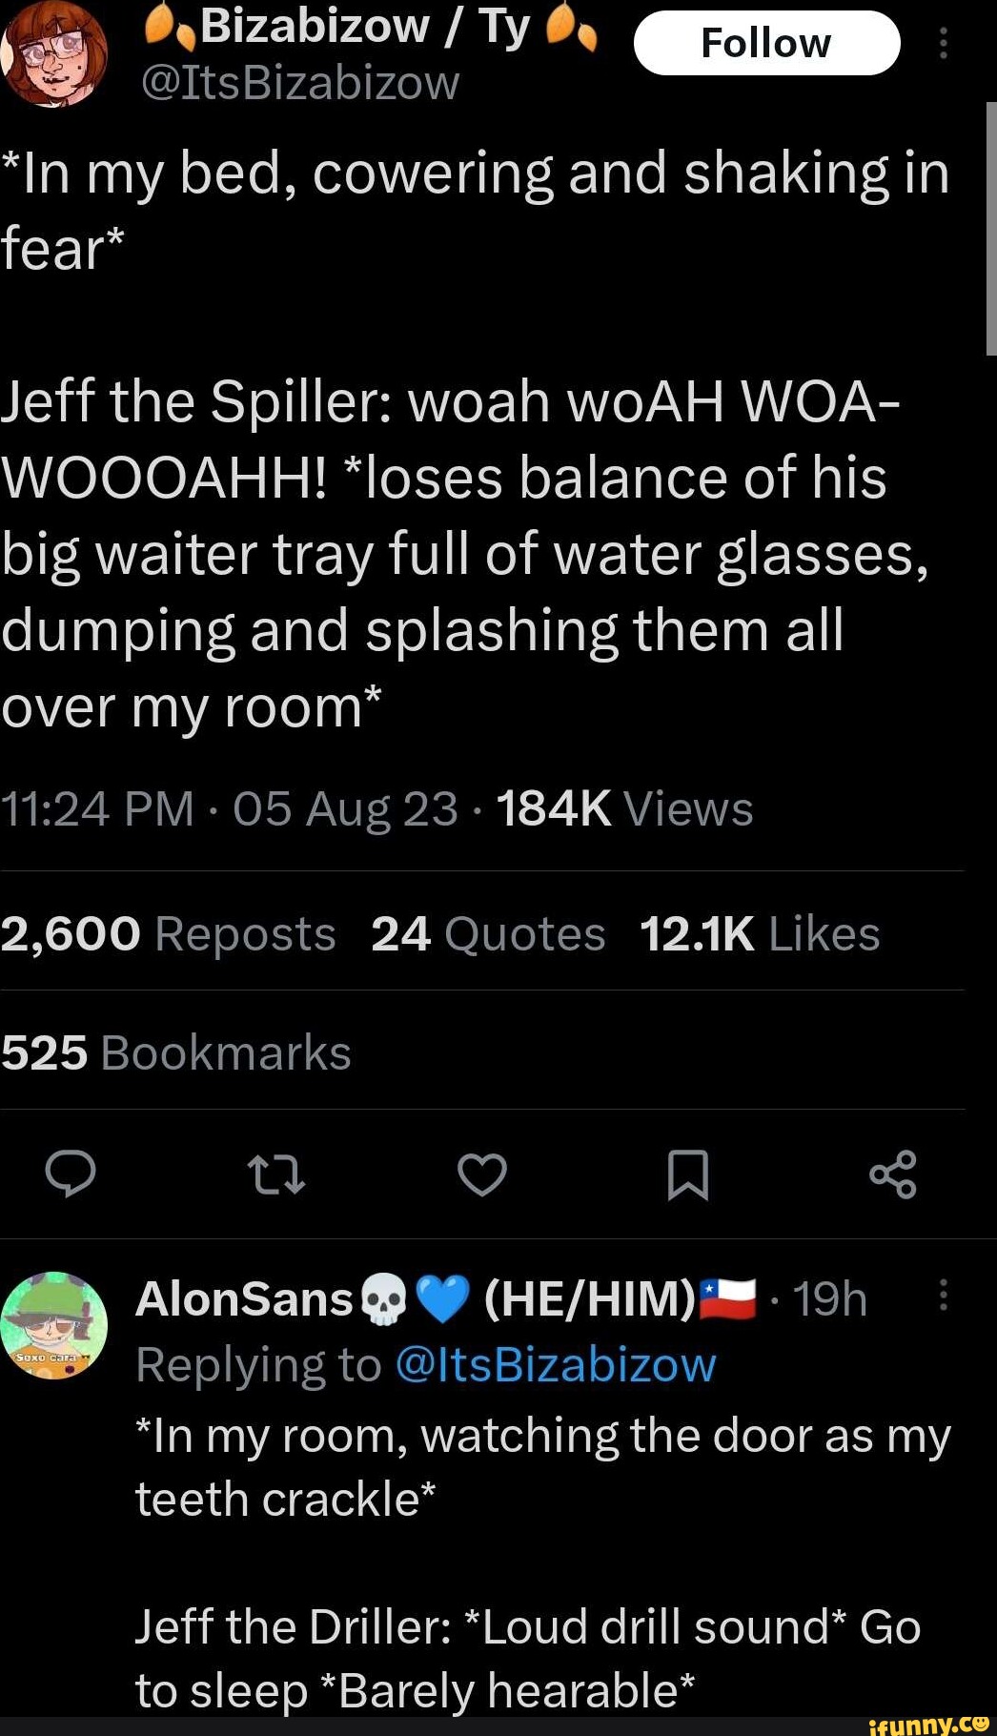The image size is (997, 1736).
Task: Open the AlonSans profile avatar
Action: point(54,1325)
